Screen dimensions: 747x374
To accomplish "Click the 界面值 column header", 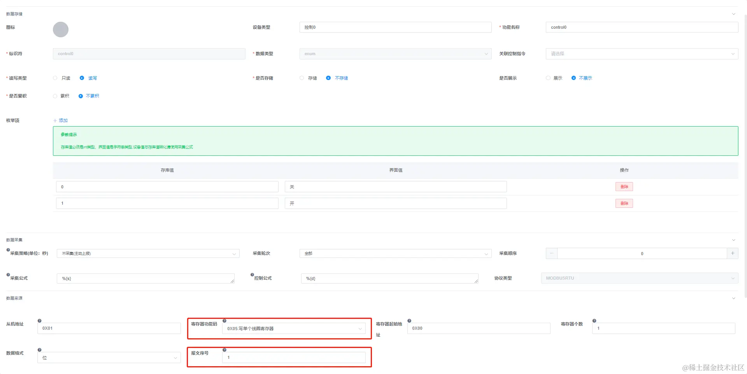I will point(396,170).
